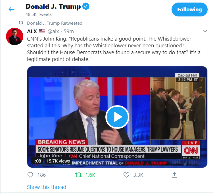
Task: Go back using the left arrow icon
Action: [x=11, y=9]
